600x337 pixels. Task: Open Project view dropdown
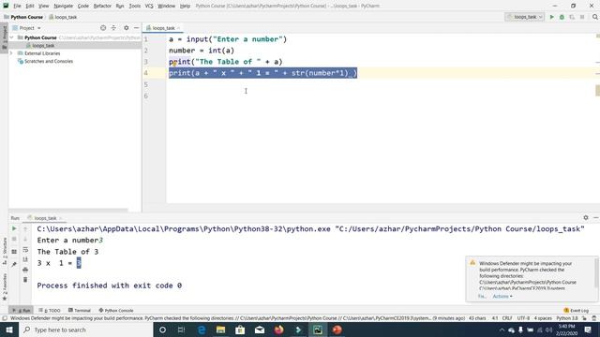pyautogui.click(x=27, y=28)
